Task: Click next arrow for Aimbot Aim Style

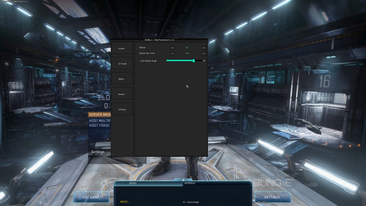Action: (204, 54)
